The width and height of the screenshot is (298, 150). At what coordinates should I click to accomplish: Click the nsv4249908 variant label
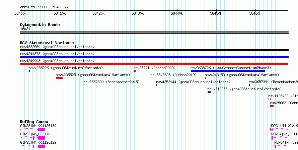(x=57, y=61)
